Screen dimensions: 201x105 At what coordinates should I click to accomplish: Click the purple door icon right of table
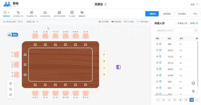pos(118,67)
